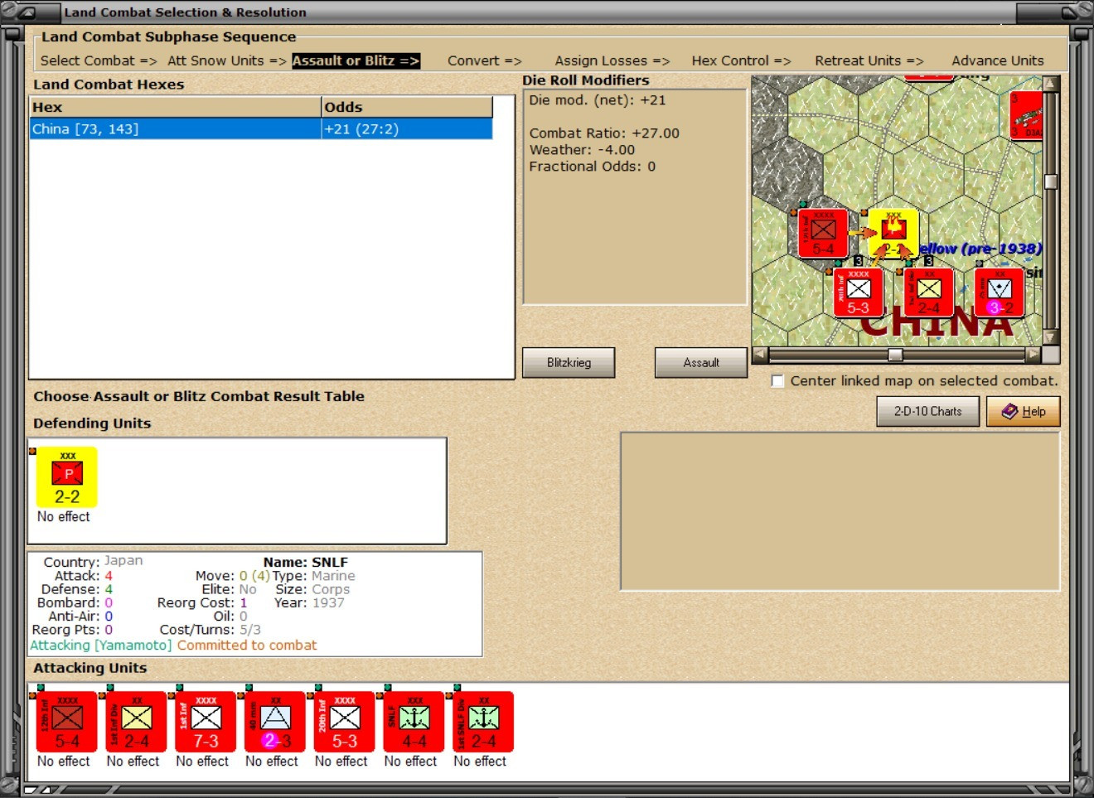Click the Odds column header

[407, 107]
